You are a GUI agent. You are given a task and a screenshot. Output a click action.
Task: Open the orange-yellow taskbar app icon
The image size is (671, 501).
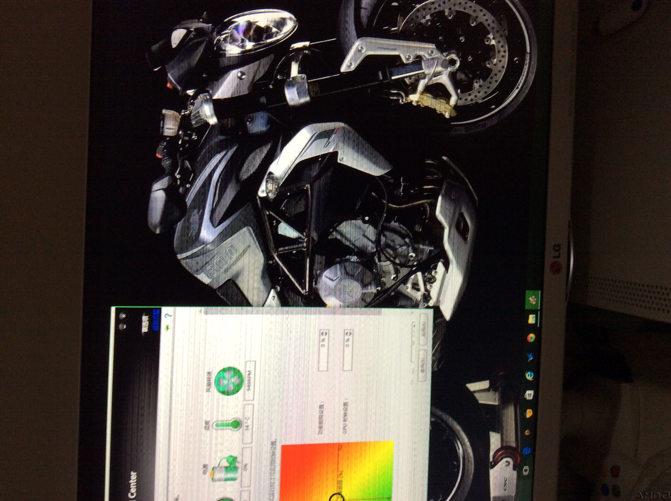528,414
